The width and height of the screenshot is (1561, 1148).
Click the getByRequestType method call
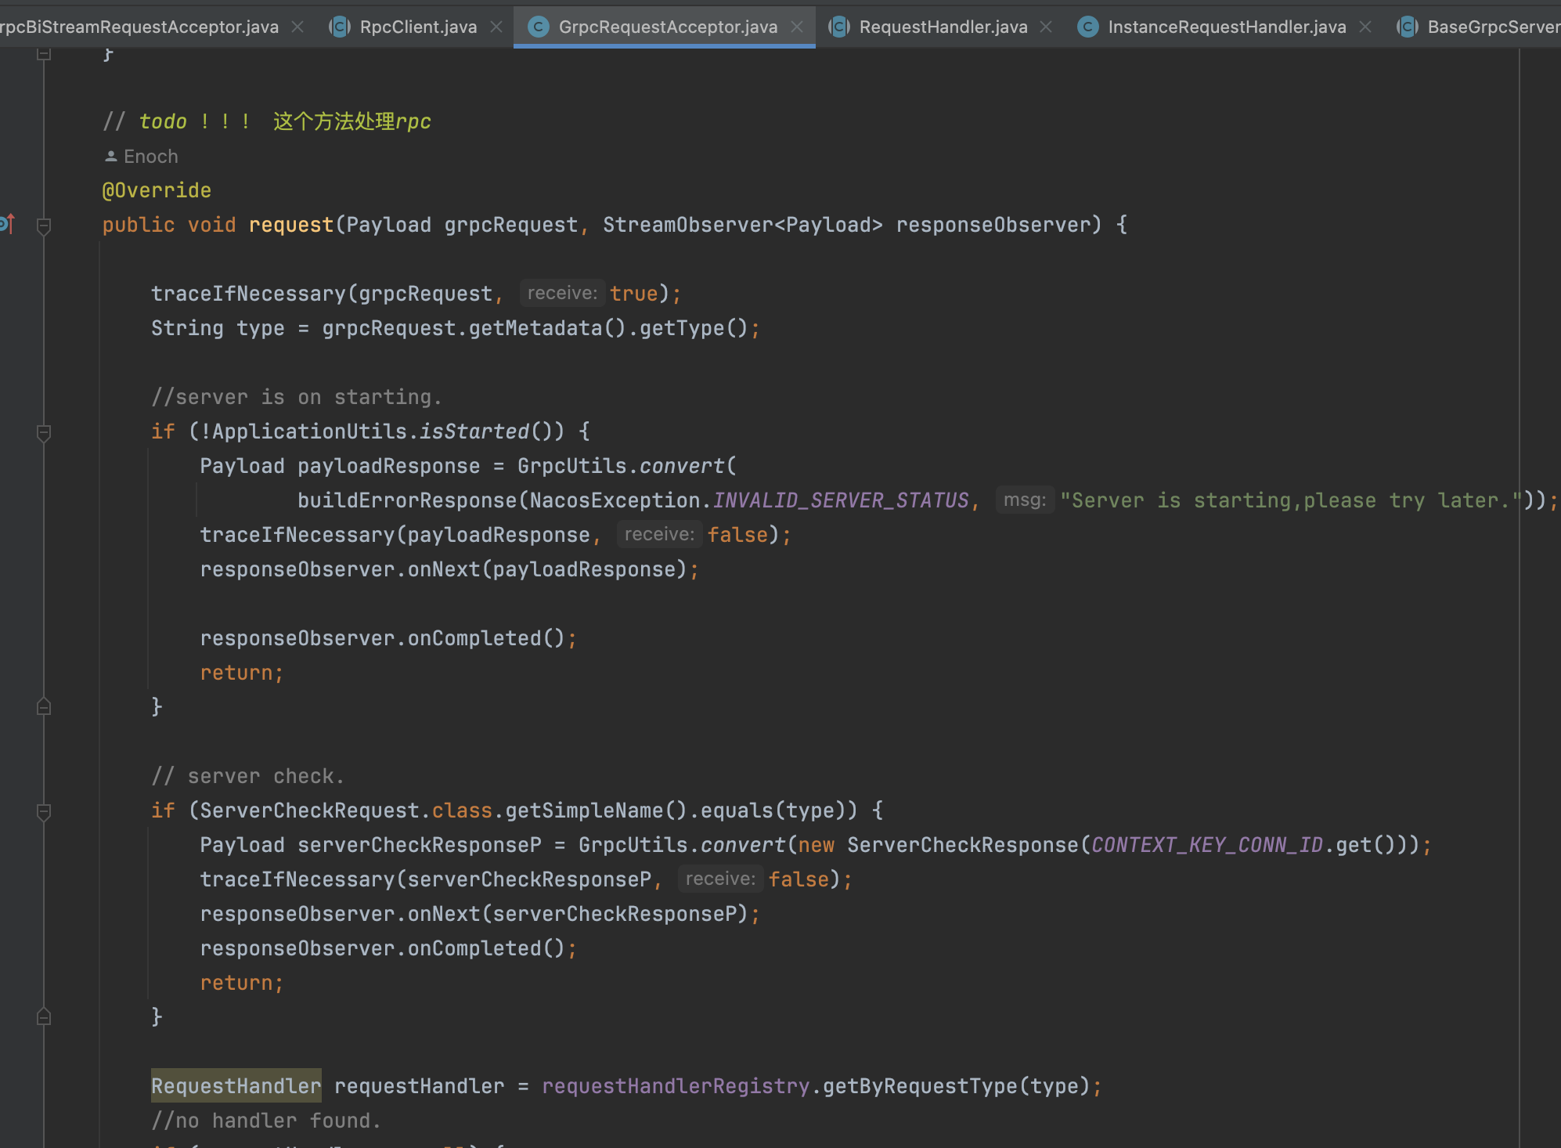point(920,1086)
